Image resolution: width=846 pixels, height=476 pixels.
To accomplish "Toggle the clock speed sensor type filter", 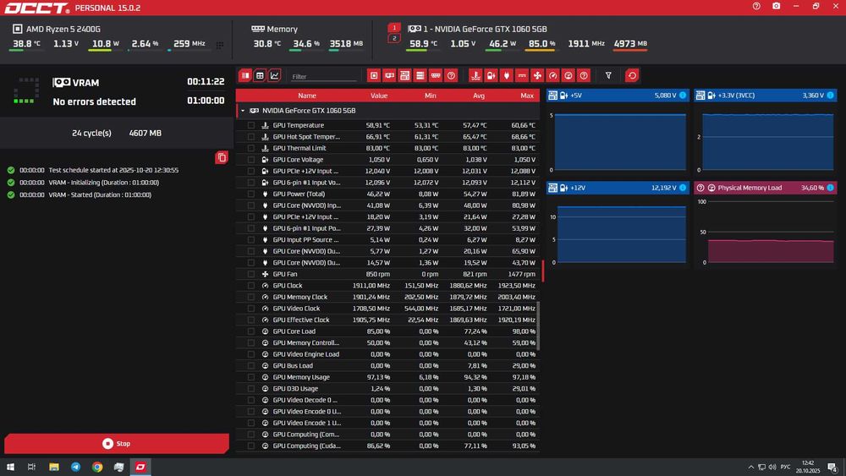I will tap(552, 75).
